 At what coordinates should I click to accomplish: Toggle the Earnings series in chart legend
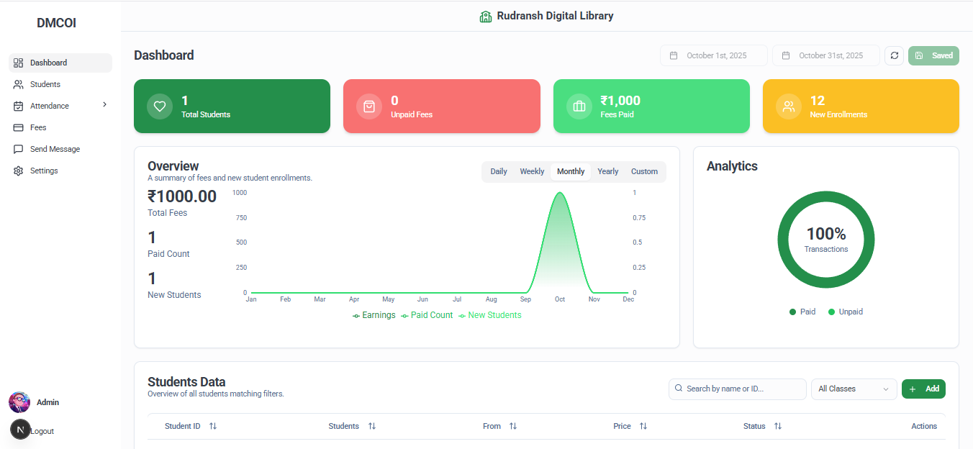pos(374,315)
